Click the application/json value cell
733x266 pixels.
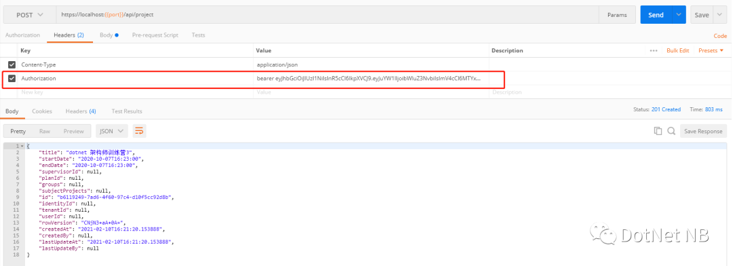(x=372, y=64)
